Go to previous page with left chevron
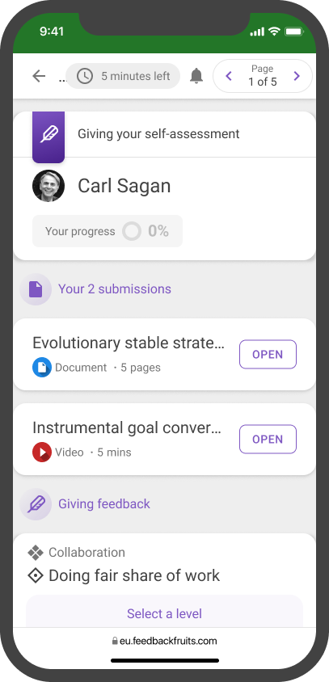Viewport: 329px width, 682px height. pyautogui.click(x=228, y=76)
